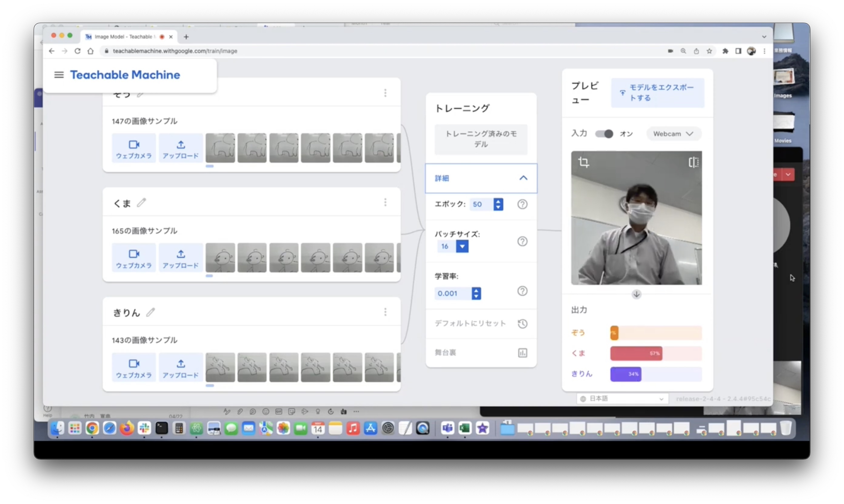844x504 pixels.
Task: Open Chrome from the dock
Action: coord(92,429)
